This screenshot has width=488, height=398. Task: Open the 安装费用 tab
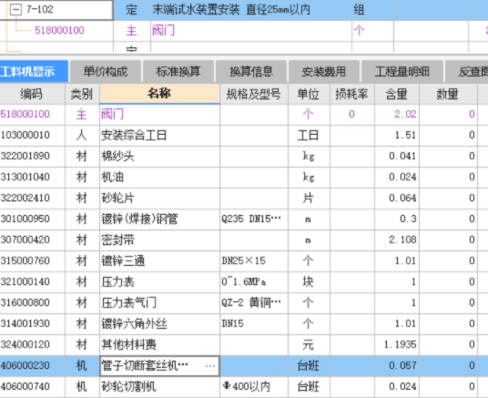pyautogui.click(x=324, y=72)
